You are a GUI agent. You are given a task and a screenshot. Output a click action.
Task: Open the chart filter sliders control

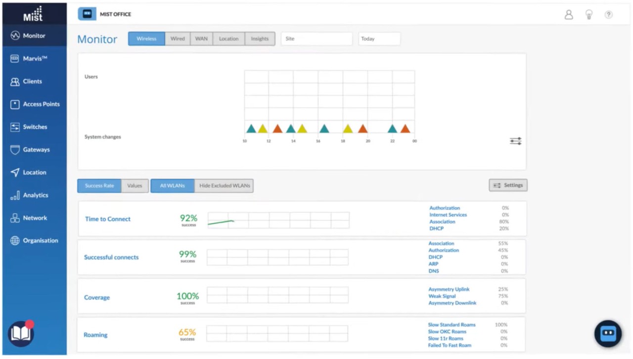(515, 141)
